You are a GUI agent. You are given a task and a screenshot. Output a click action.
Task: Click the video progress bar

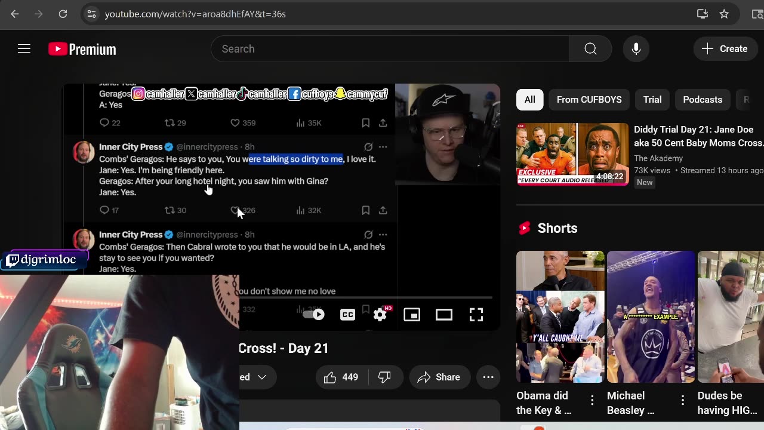[365, 297]
